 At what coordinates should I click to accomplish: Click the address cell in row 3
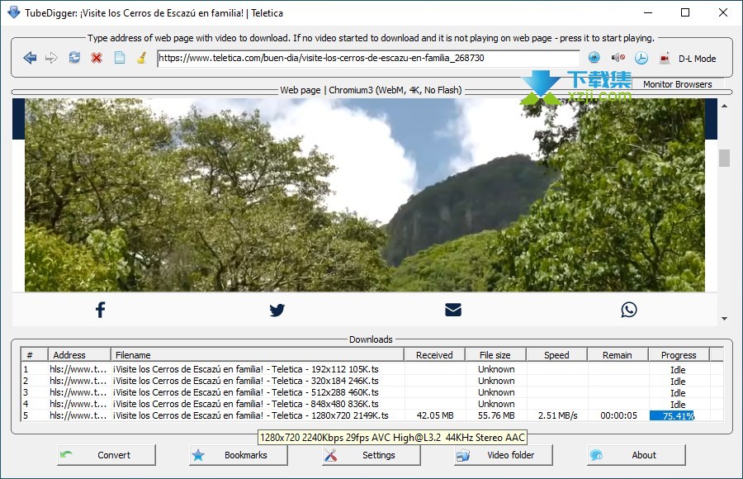pyautogui.click(x=78, y=392)
